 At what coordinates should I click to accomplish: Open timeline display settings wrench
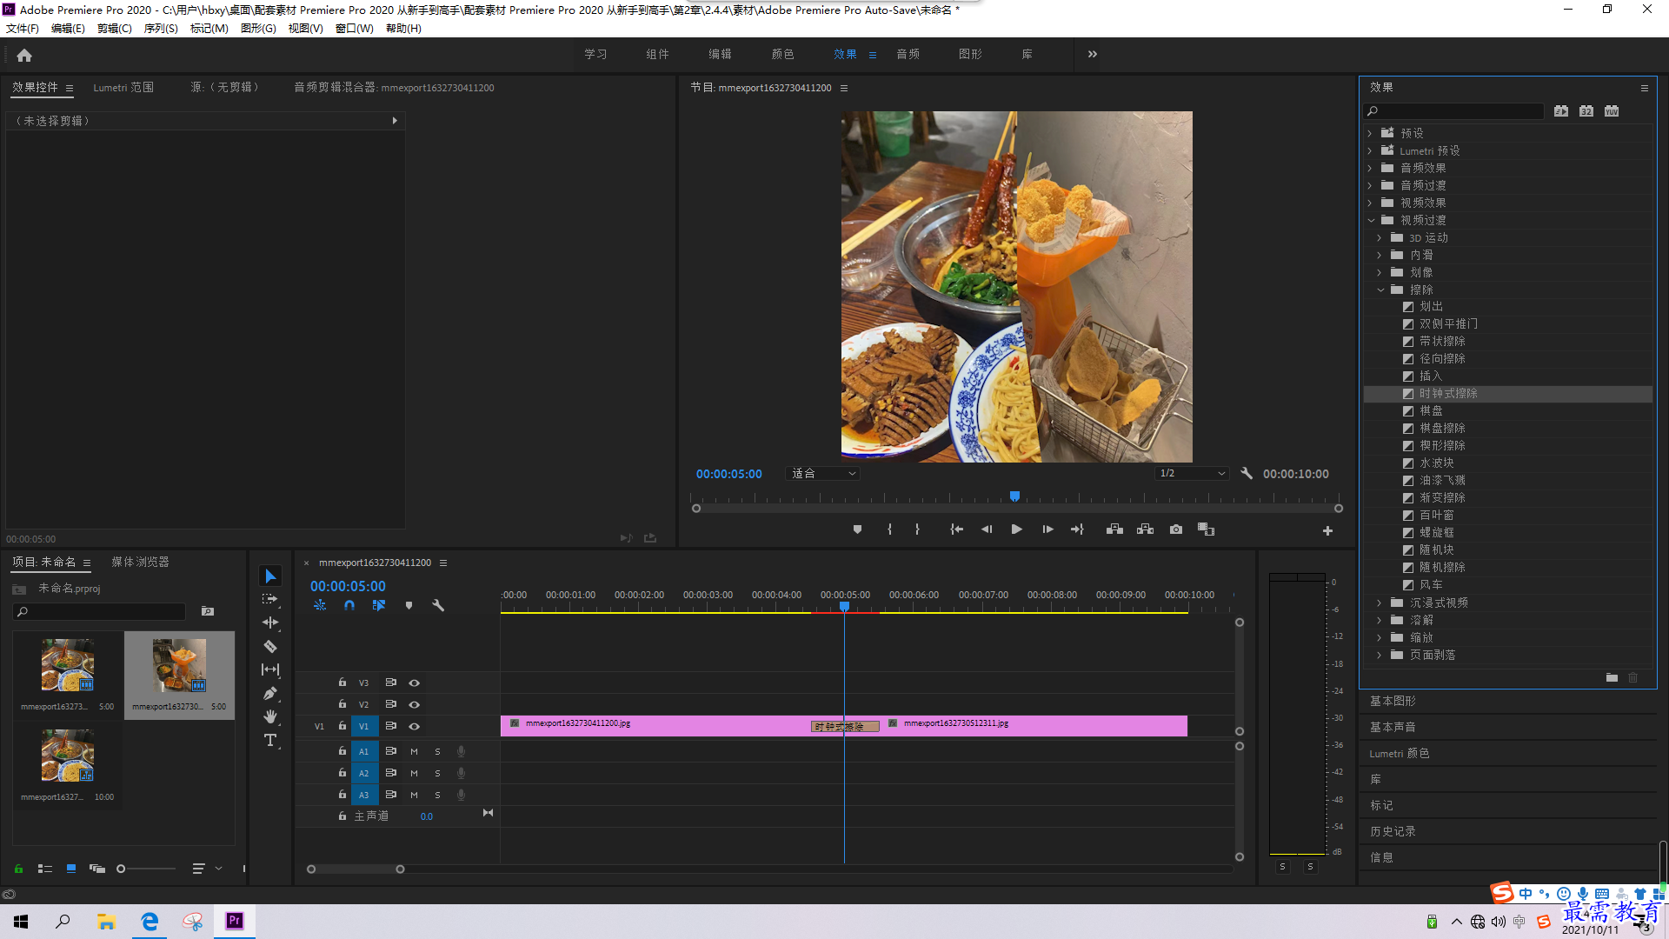(x=438, y=605)
